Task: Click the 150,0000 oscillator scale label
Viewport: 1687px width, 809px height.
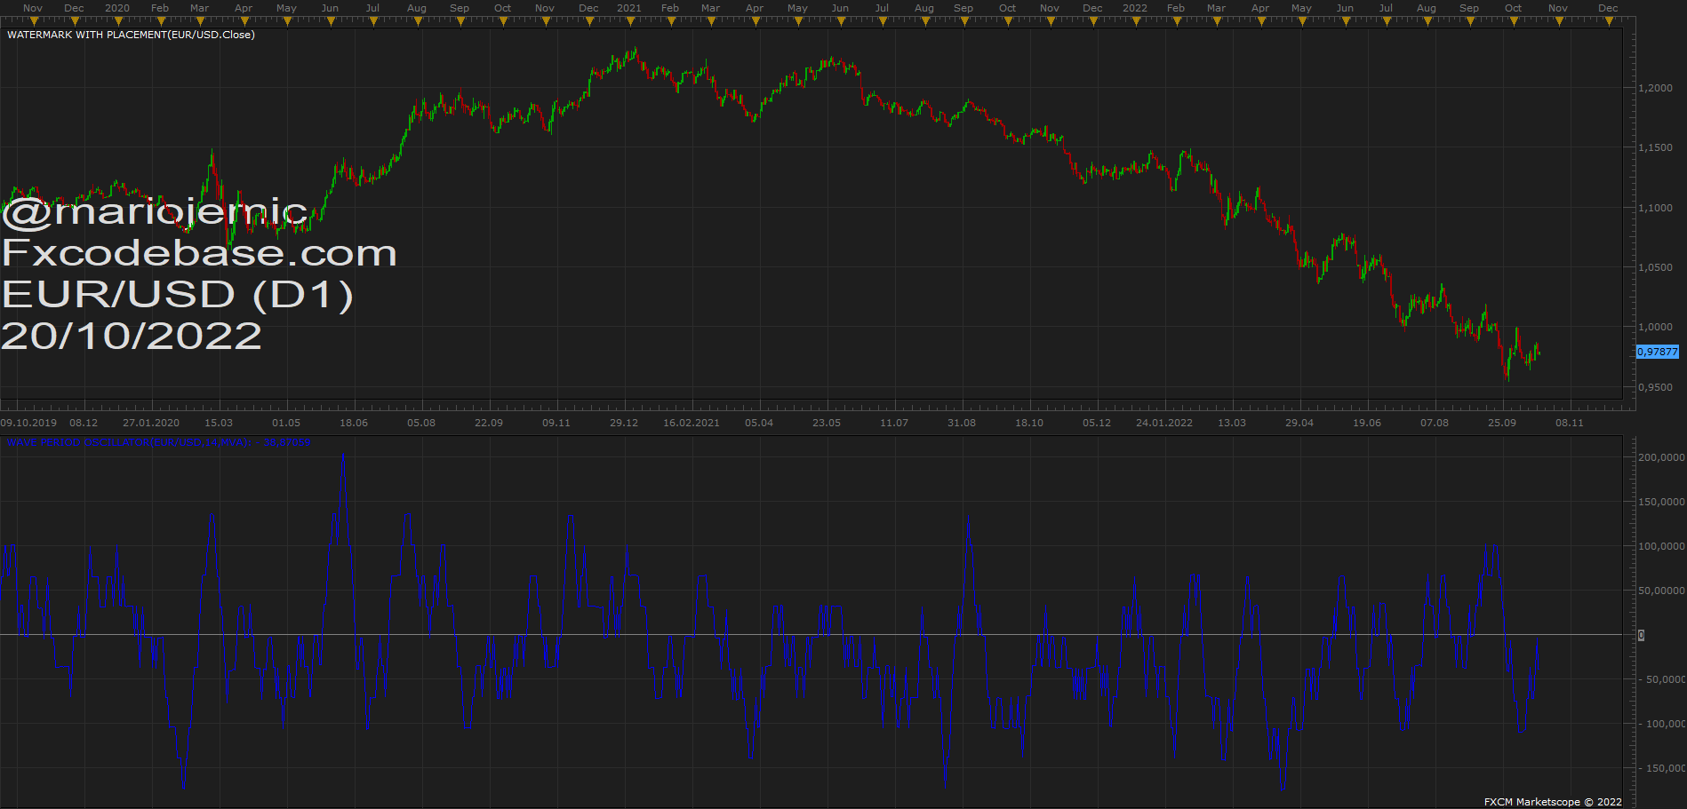Action: 1661,502
